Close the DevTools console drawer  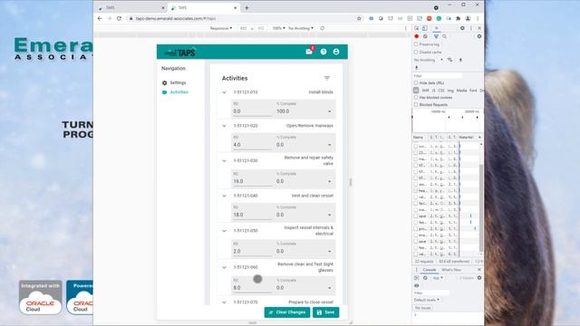[x=479, y=270]
